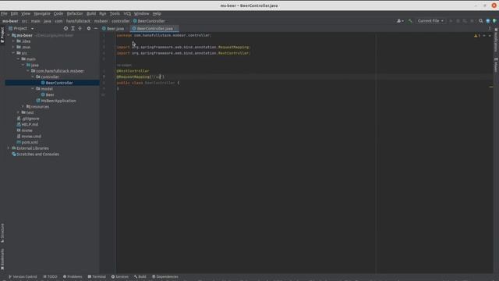
Task: Open the Refactor menu
Action: pos(75,14)
